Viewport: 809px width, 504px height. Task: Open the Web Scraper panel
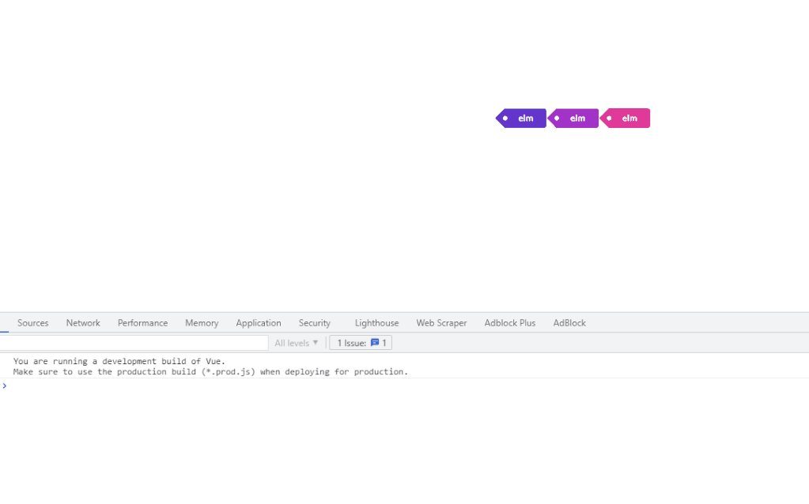[x=441, y=322]
